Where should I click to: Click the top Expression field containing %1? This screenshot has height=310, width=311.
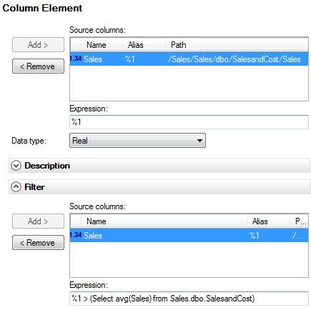[189, 122]
